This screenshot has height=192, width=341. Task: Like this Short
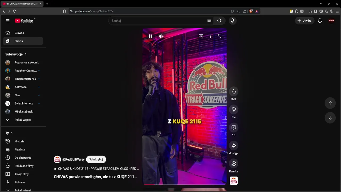click(234, 91)
